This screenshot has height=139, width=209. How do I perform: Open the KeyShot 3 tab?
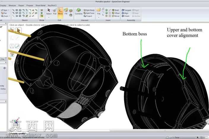pyautogui.click(x=52, y=5)
